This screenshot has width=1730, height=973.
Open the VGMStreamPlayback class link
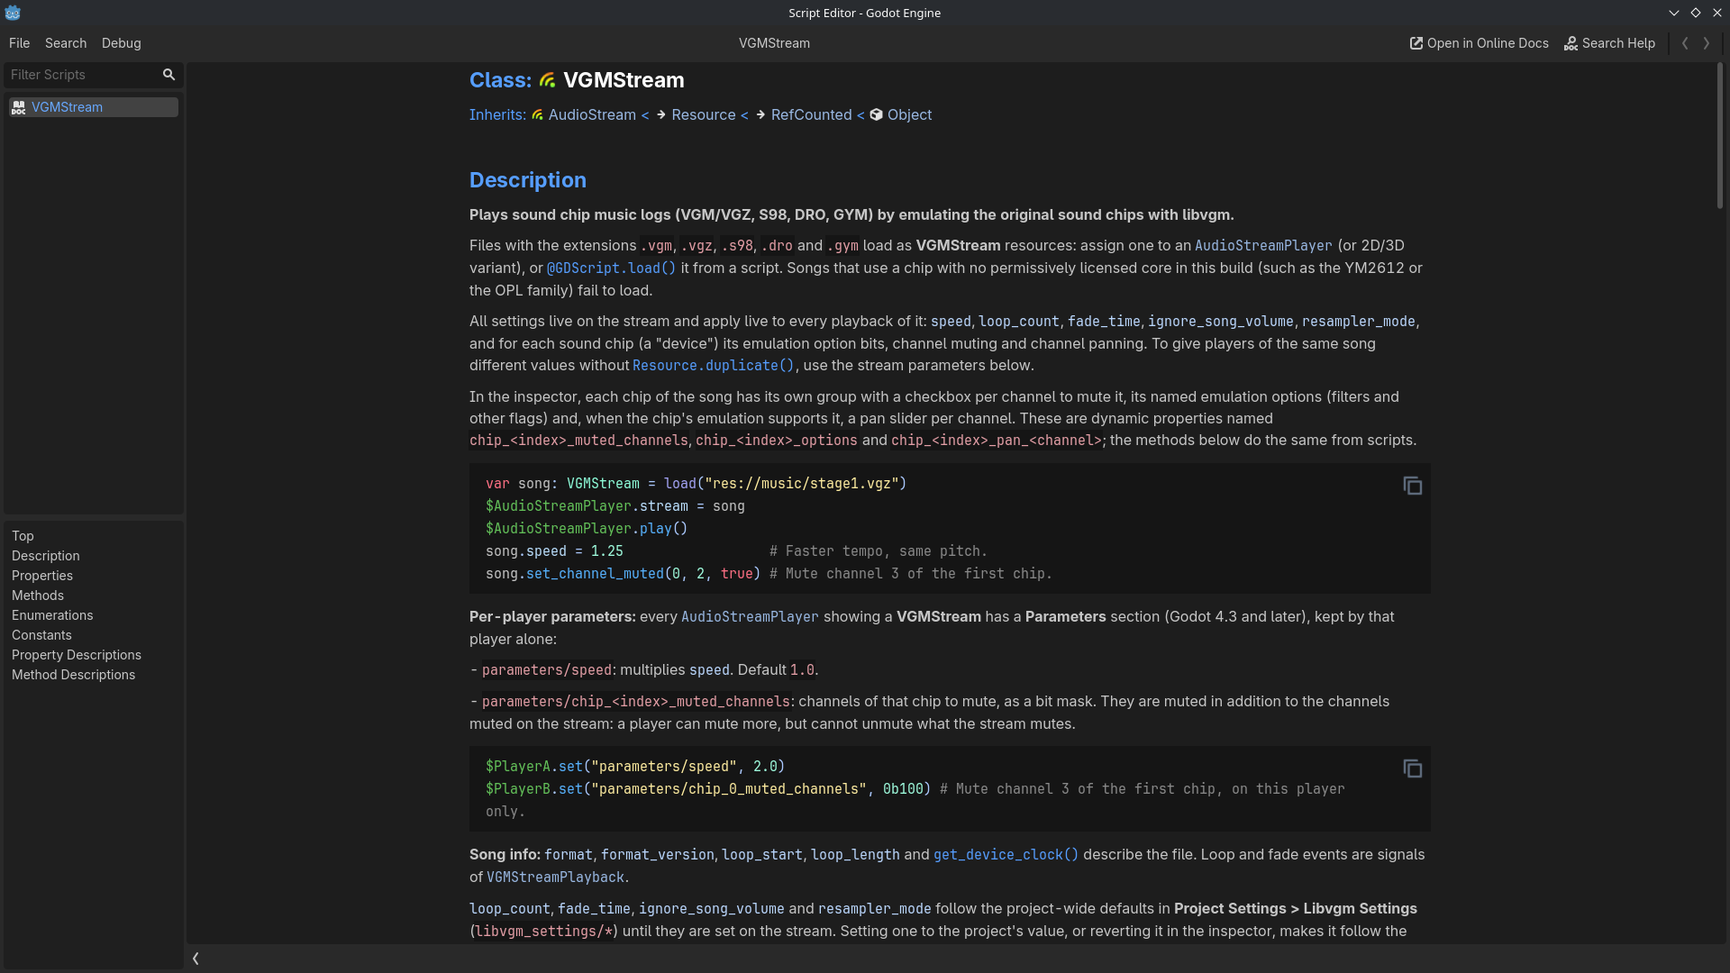[x=555, y=878]
